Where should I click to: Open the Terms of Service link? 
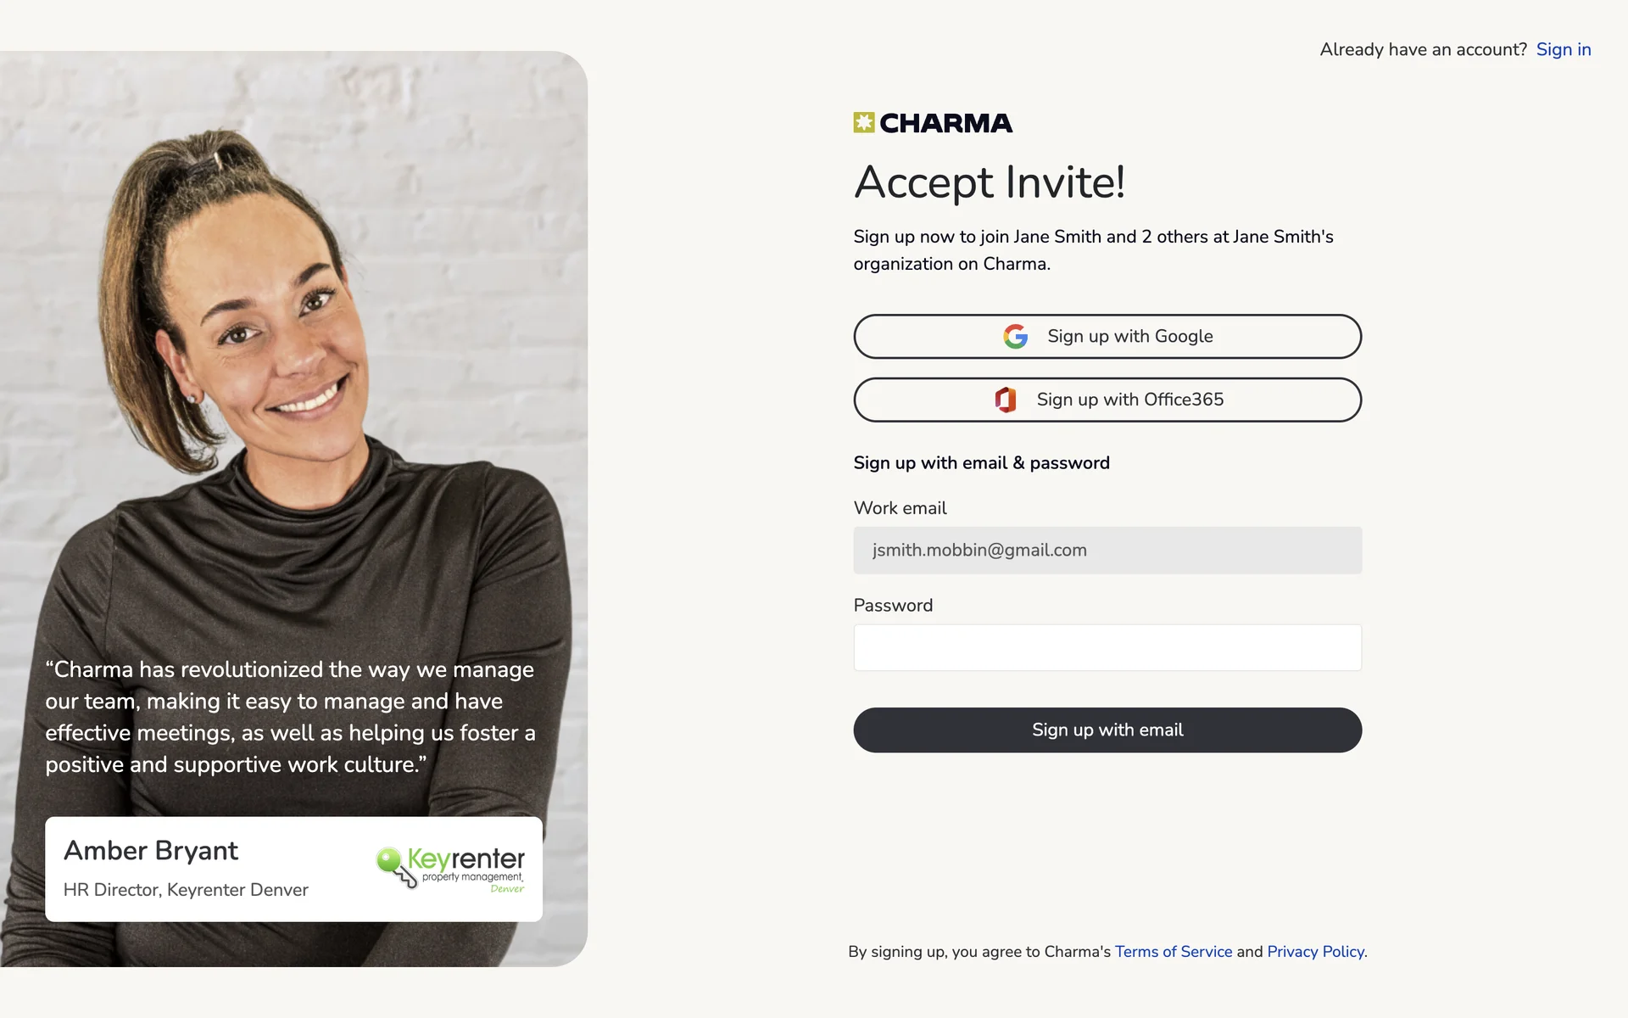point(1173,952)
